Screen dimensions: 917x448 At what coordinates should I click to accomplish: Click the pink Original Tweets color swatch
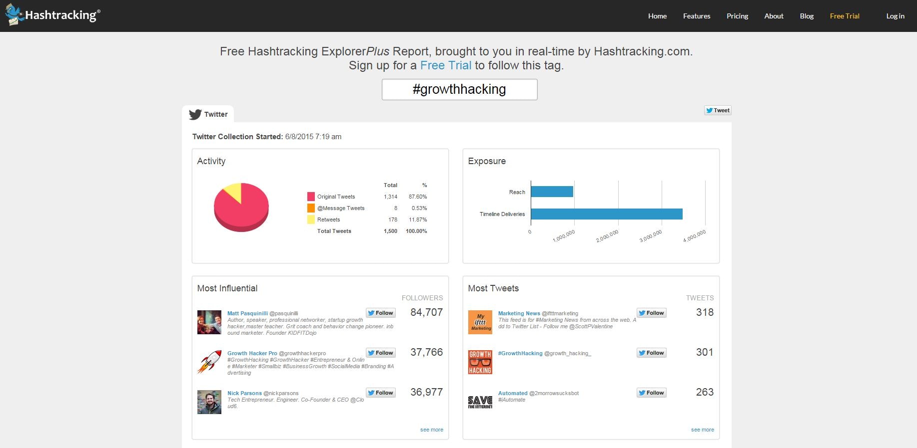[311, 197]
